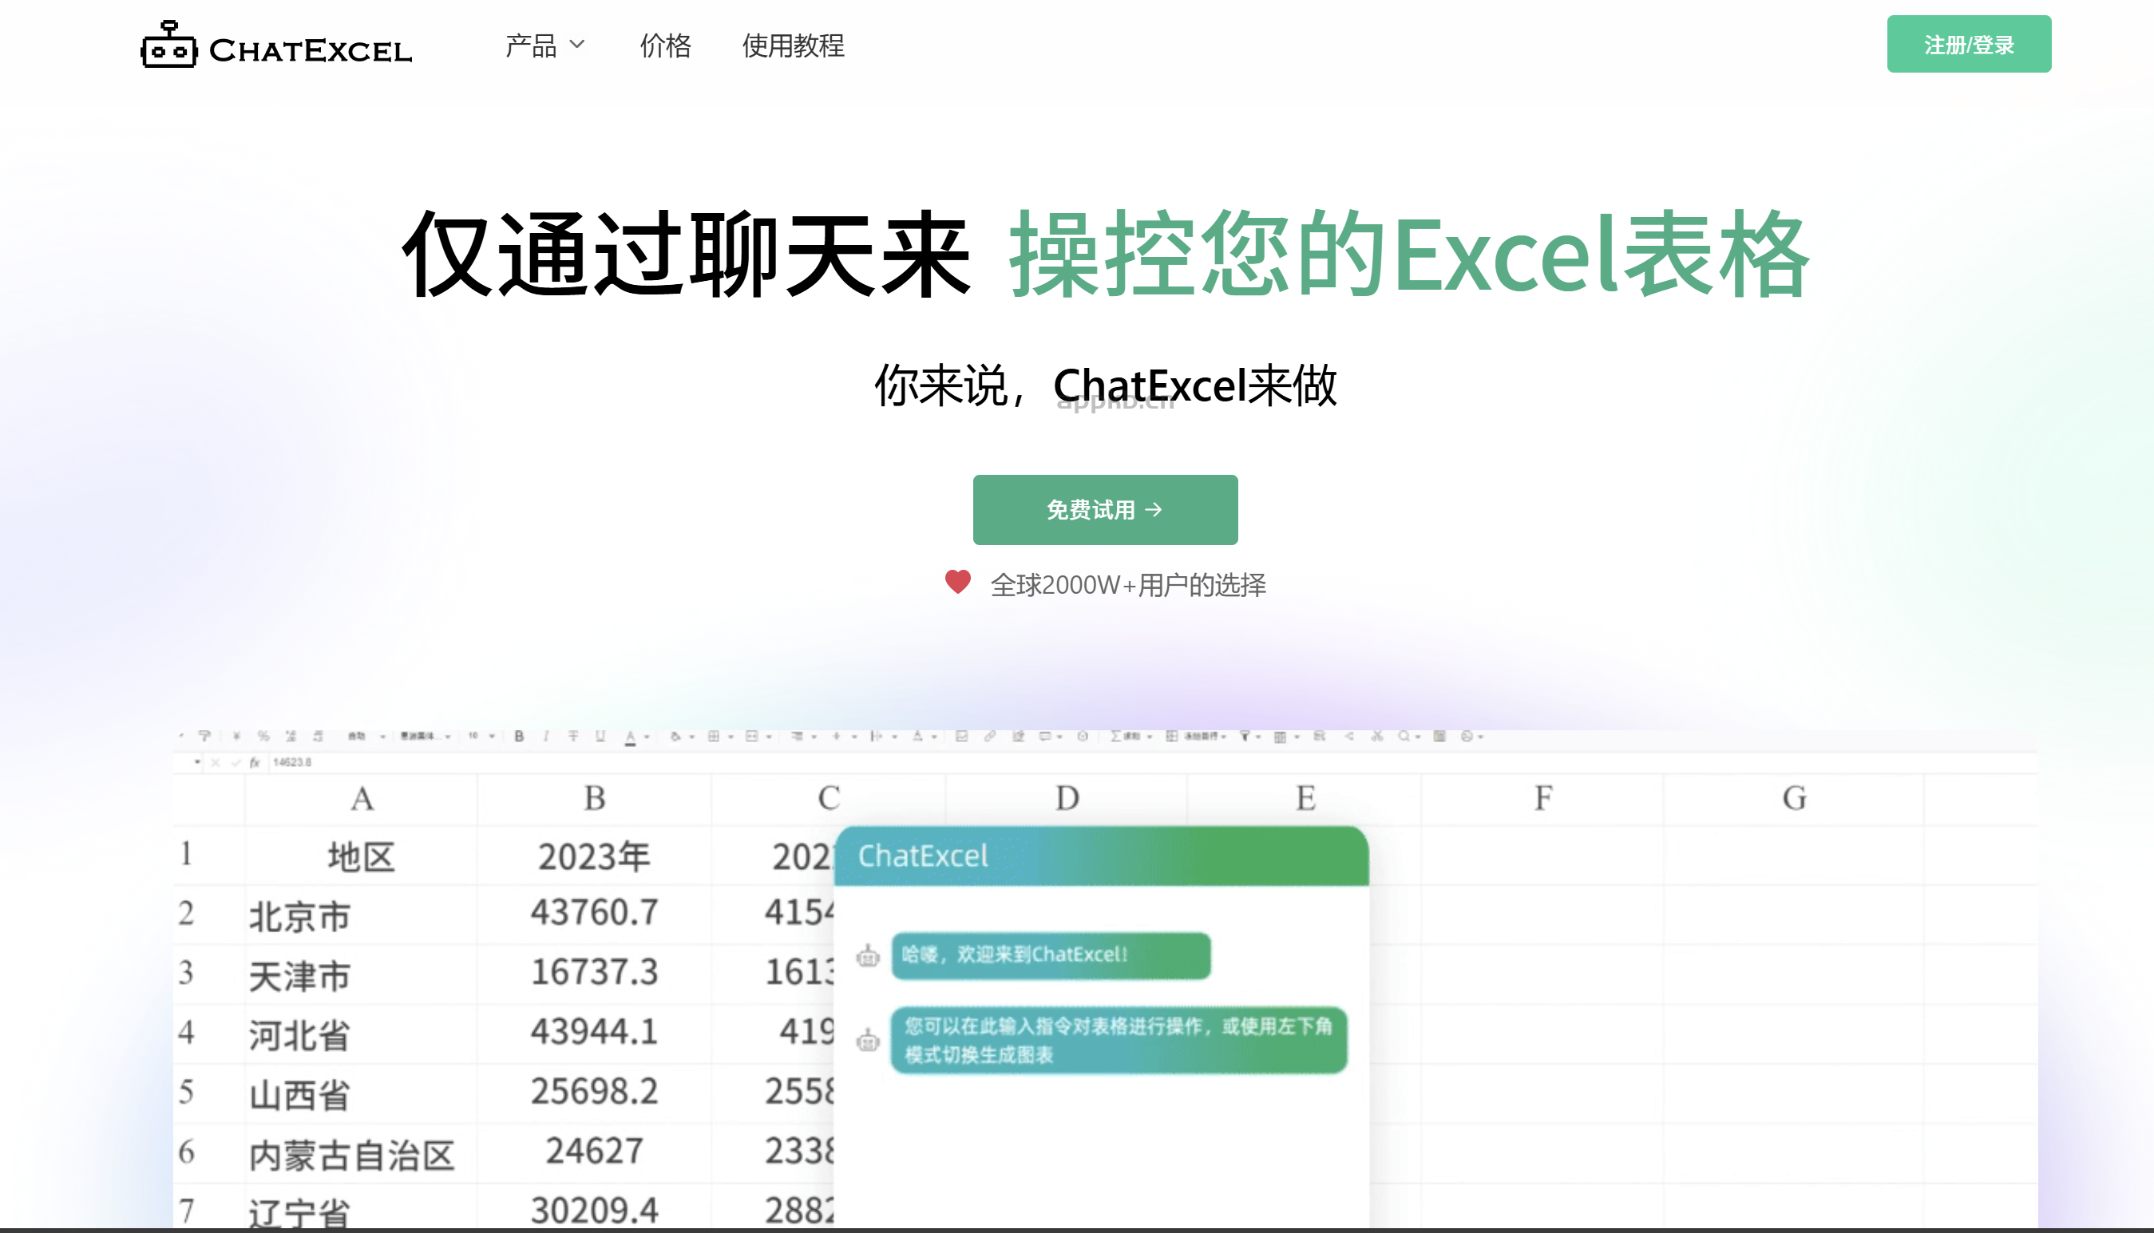Click cell containing 北京市

pos(362,915)
